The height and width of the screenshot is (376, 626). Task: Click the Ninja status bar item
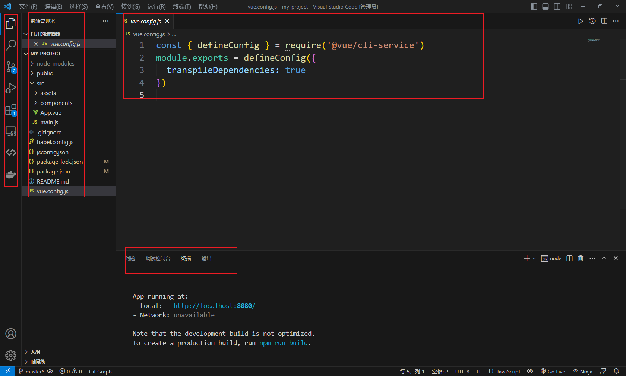583,371
